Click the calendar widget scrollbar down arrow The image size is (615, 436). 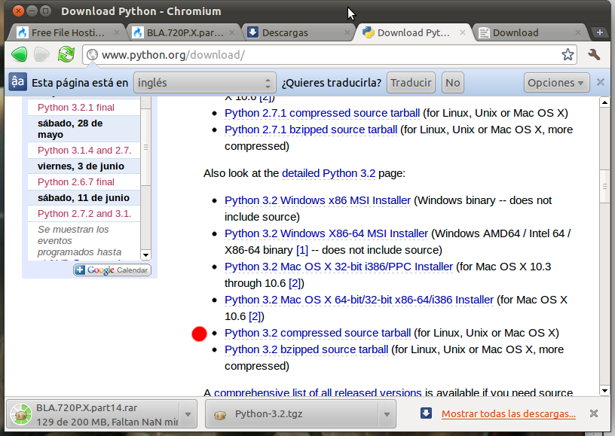pos(145,255)
